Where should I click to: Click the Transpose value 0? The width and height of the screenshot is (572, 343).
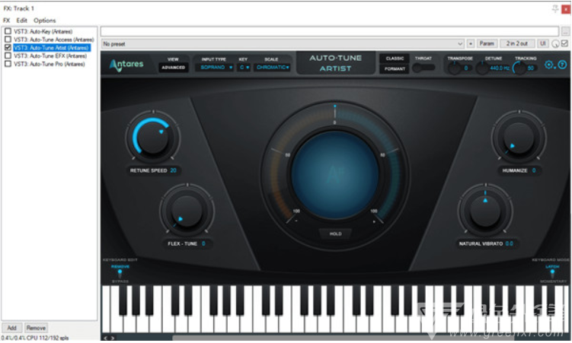pyautogui.click(x=466, y=68)
